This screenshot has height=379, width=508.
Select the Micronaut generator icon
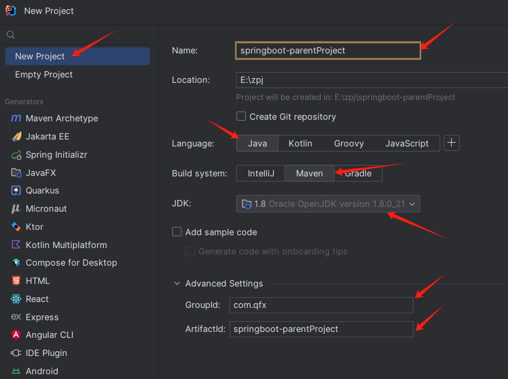pyautogui.click(x=16, y=208)
